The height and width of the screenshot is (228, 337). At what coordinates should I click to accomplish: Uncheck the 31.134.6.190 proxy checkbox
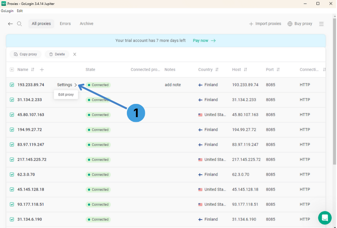(12, 220)
